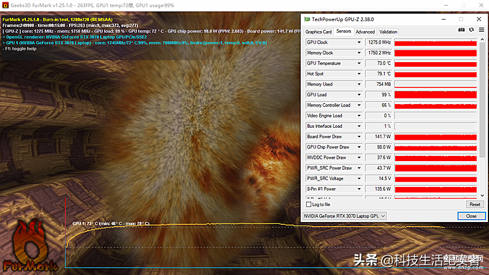The height and width of the screenshot is (275, 489).
Task: Open the Memory Used sensor dropdown
Action: 359,84
